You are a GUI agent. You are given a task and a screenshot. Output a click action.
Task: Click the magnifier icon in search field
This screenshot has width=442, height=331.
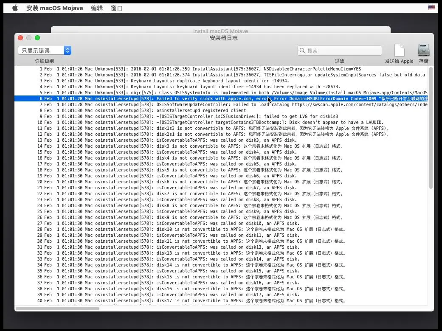click(303, 50)
